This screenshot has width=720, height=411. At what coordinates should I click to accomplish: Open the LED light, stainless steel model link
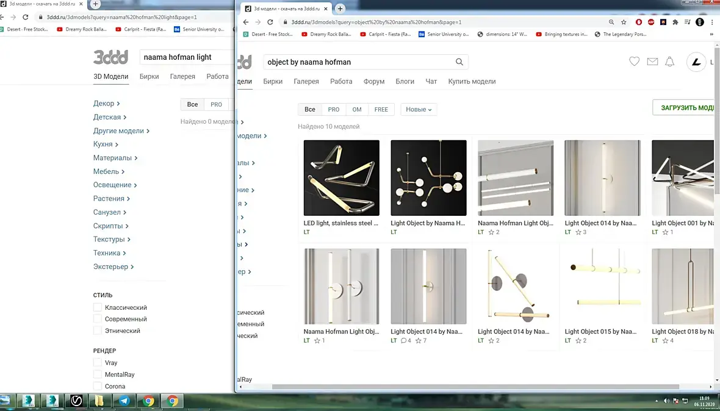tap(340, 223)
